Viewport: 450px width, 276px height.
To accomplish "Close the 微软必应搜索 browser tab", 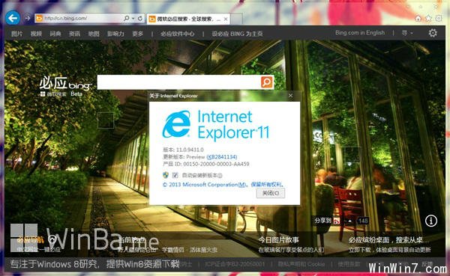I will click(x=226, y=19).
